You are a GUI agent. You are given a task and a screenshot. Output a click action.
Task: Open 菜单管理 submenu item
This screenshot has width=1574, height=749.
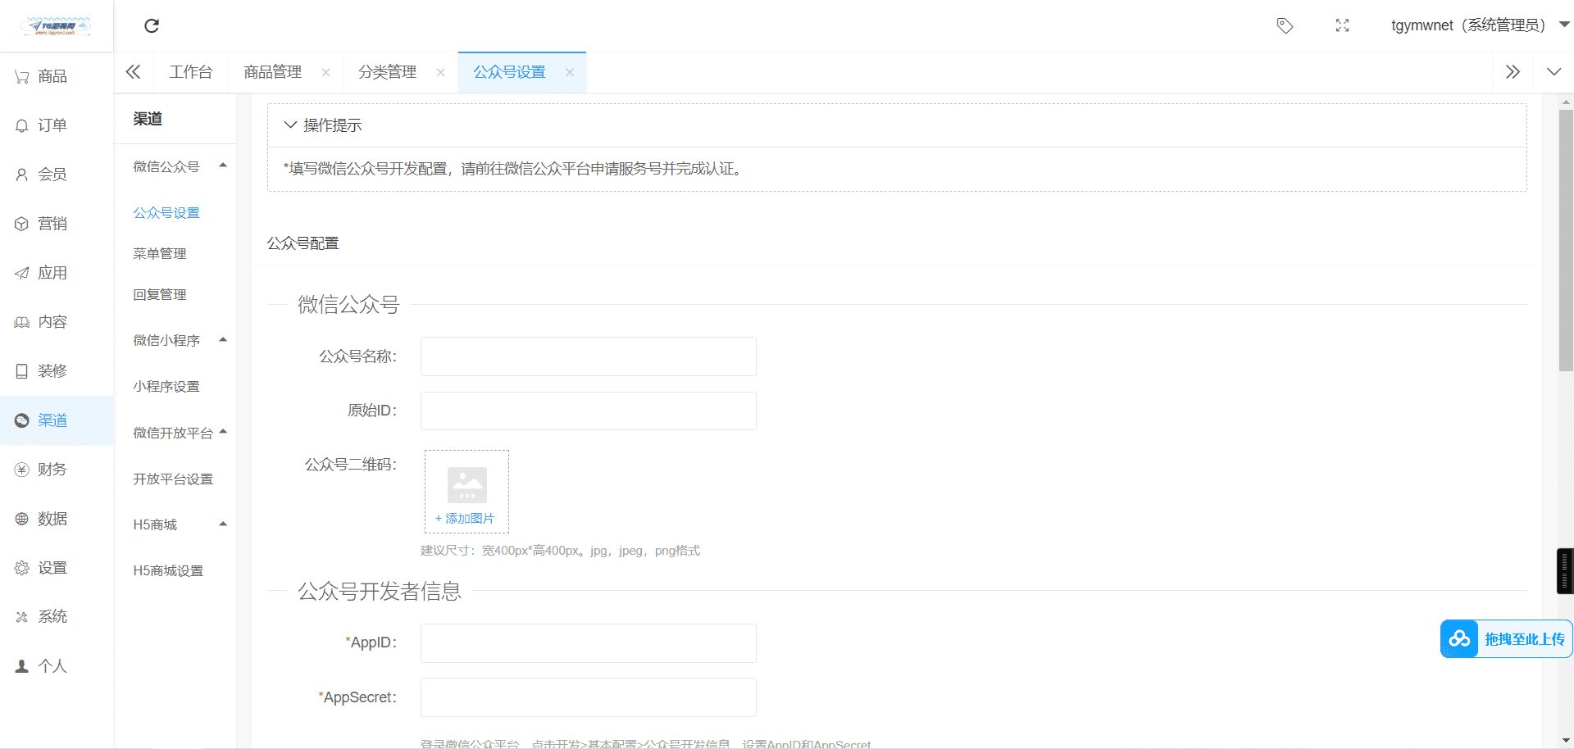click(160, 254)
